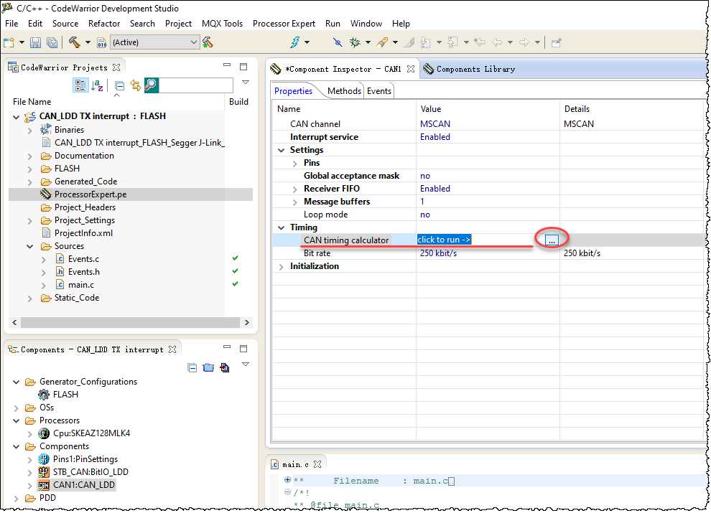This screenshot has height=513, width=711.
Task: Click the Bit rate value 250 kbit/s
Action: (x=439, y=253)
